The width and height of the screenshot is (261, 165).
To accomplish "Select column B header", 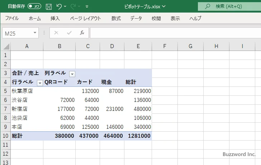I will point(60,46).
